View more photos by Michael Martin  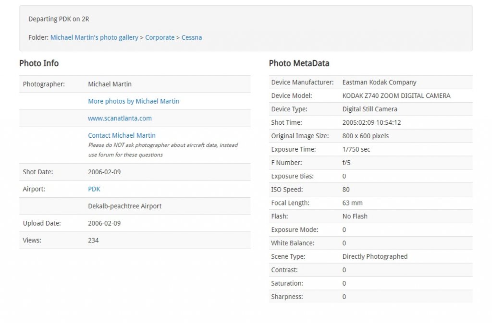click(x=134, y=101)
